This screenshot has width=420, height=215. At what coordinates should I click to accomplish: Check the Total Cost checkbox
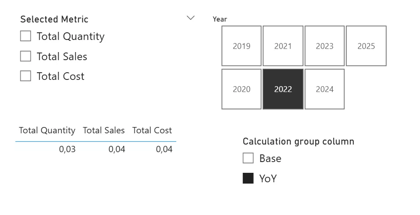(26, 76)
